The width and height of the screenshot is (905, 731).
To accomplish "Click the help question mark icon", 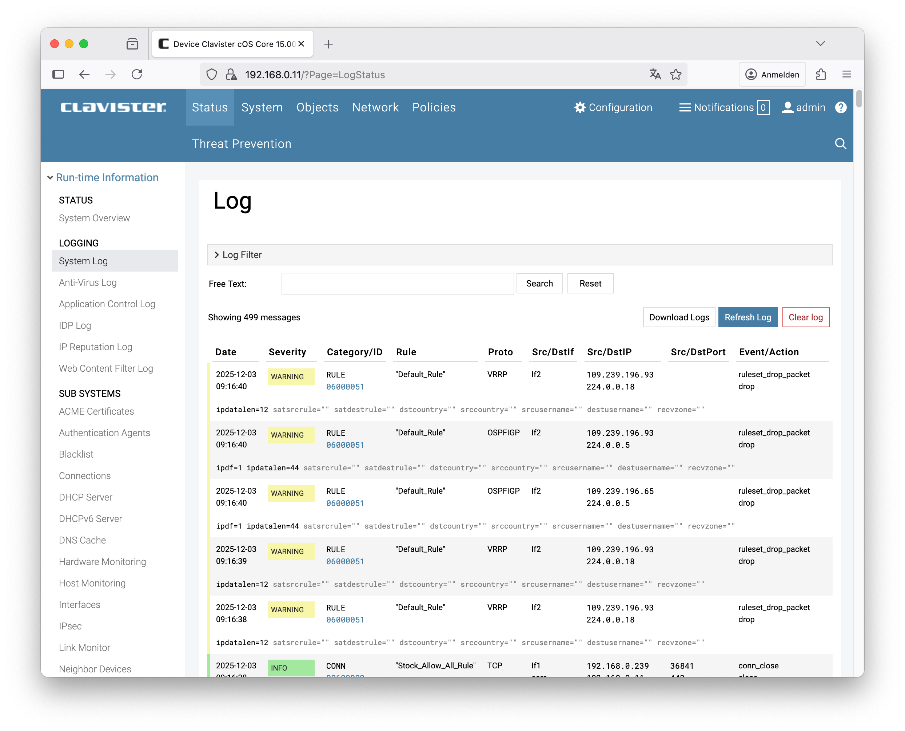I will (x=840, y=107).
